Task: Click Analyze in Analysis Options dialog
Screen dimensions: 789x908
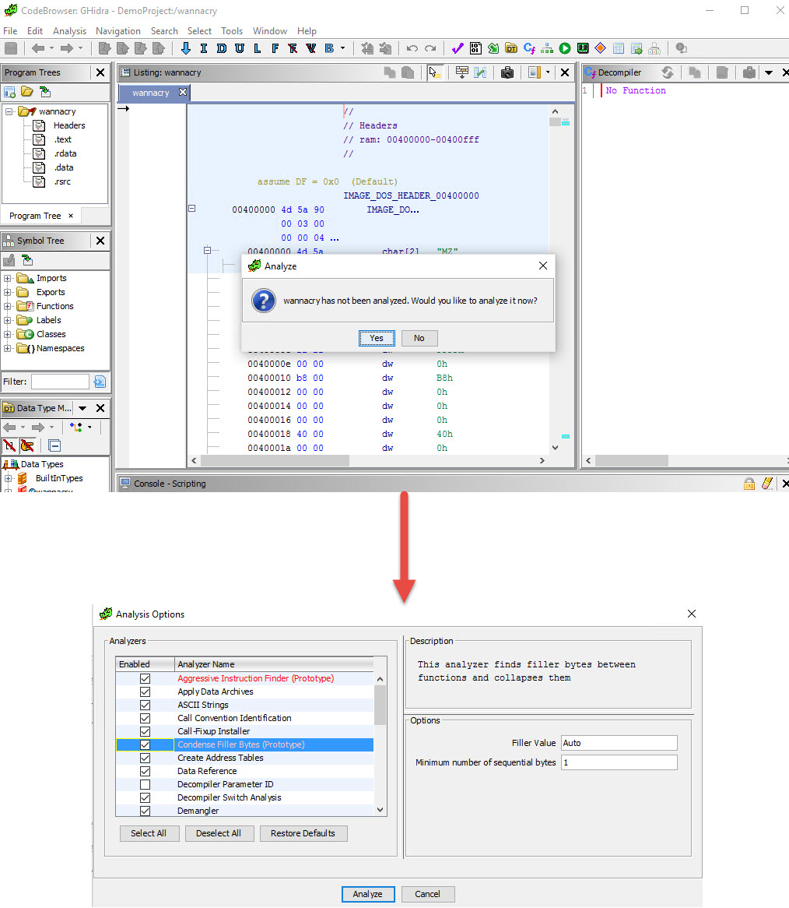Action: [368, 894]
